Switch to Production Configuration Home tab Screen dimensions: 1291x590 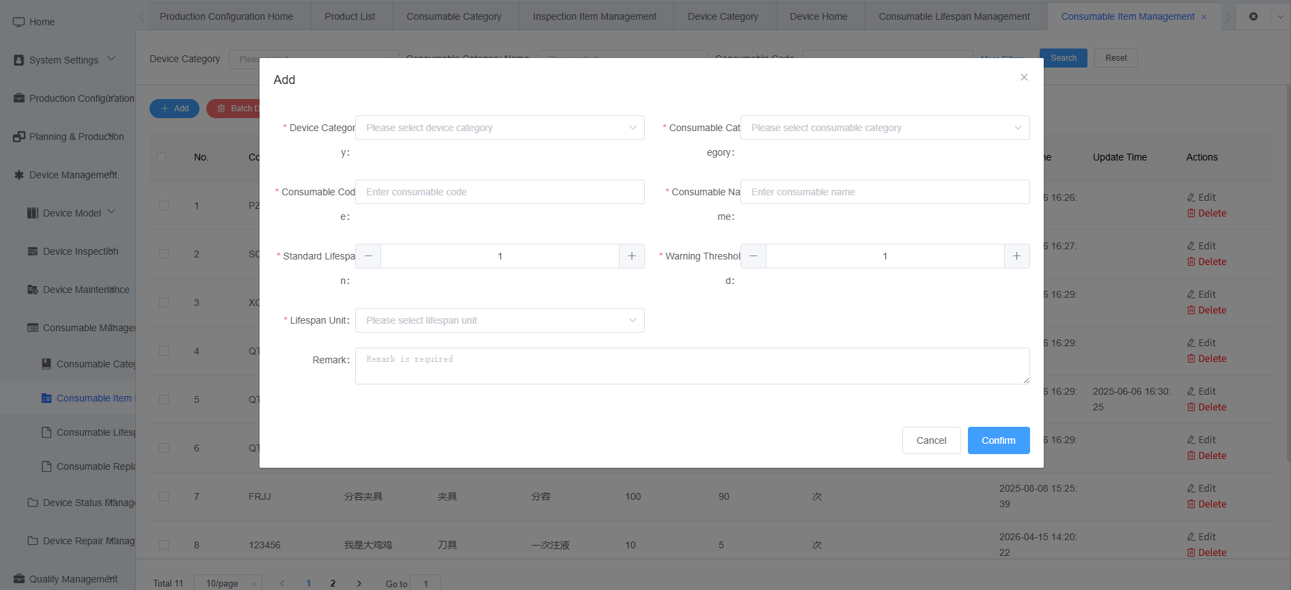coord(226,16)
